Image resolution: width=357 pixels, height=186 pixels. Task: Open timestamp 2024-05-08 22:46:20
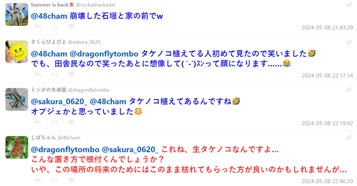(327, 181)
